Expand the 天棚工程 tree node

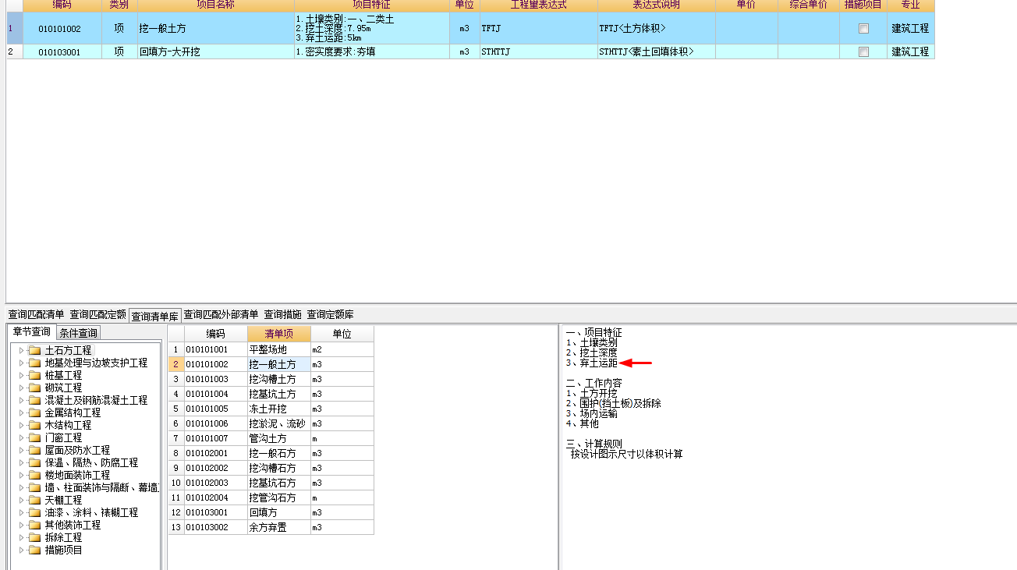pos(22,500)
